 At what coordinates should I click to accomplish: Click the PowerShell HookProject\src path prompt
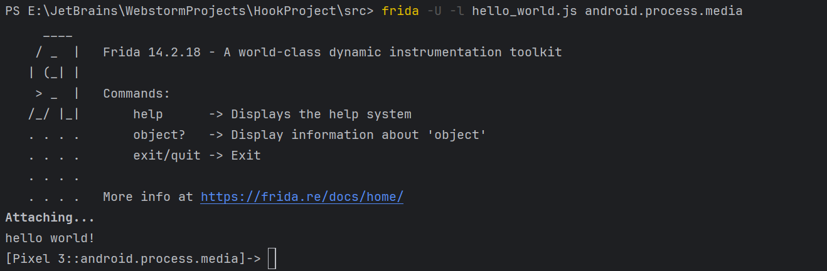point(189,11)
